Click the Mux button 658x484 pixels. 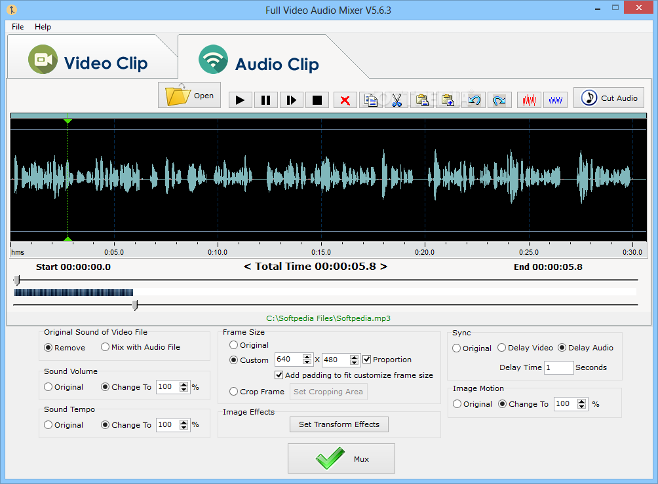[341, 458]
